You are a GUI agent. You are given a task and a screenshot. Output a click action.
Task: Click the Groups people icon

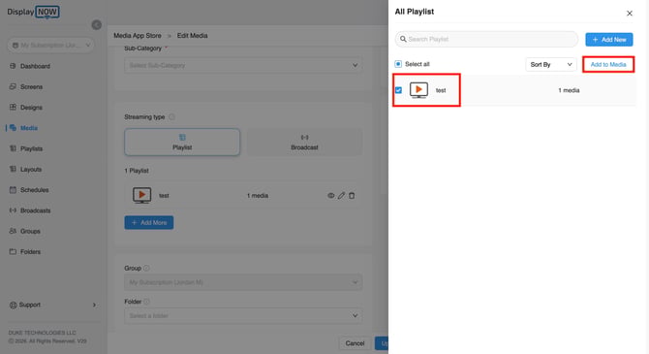point(13,231)
